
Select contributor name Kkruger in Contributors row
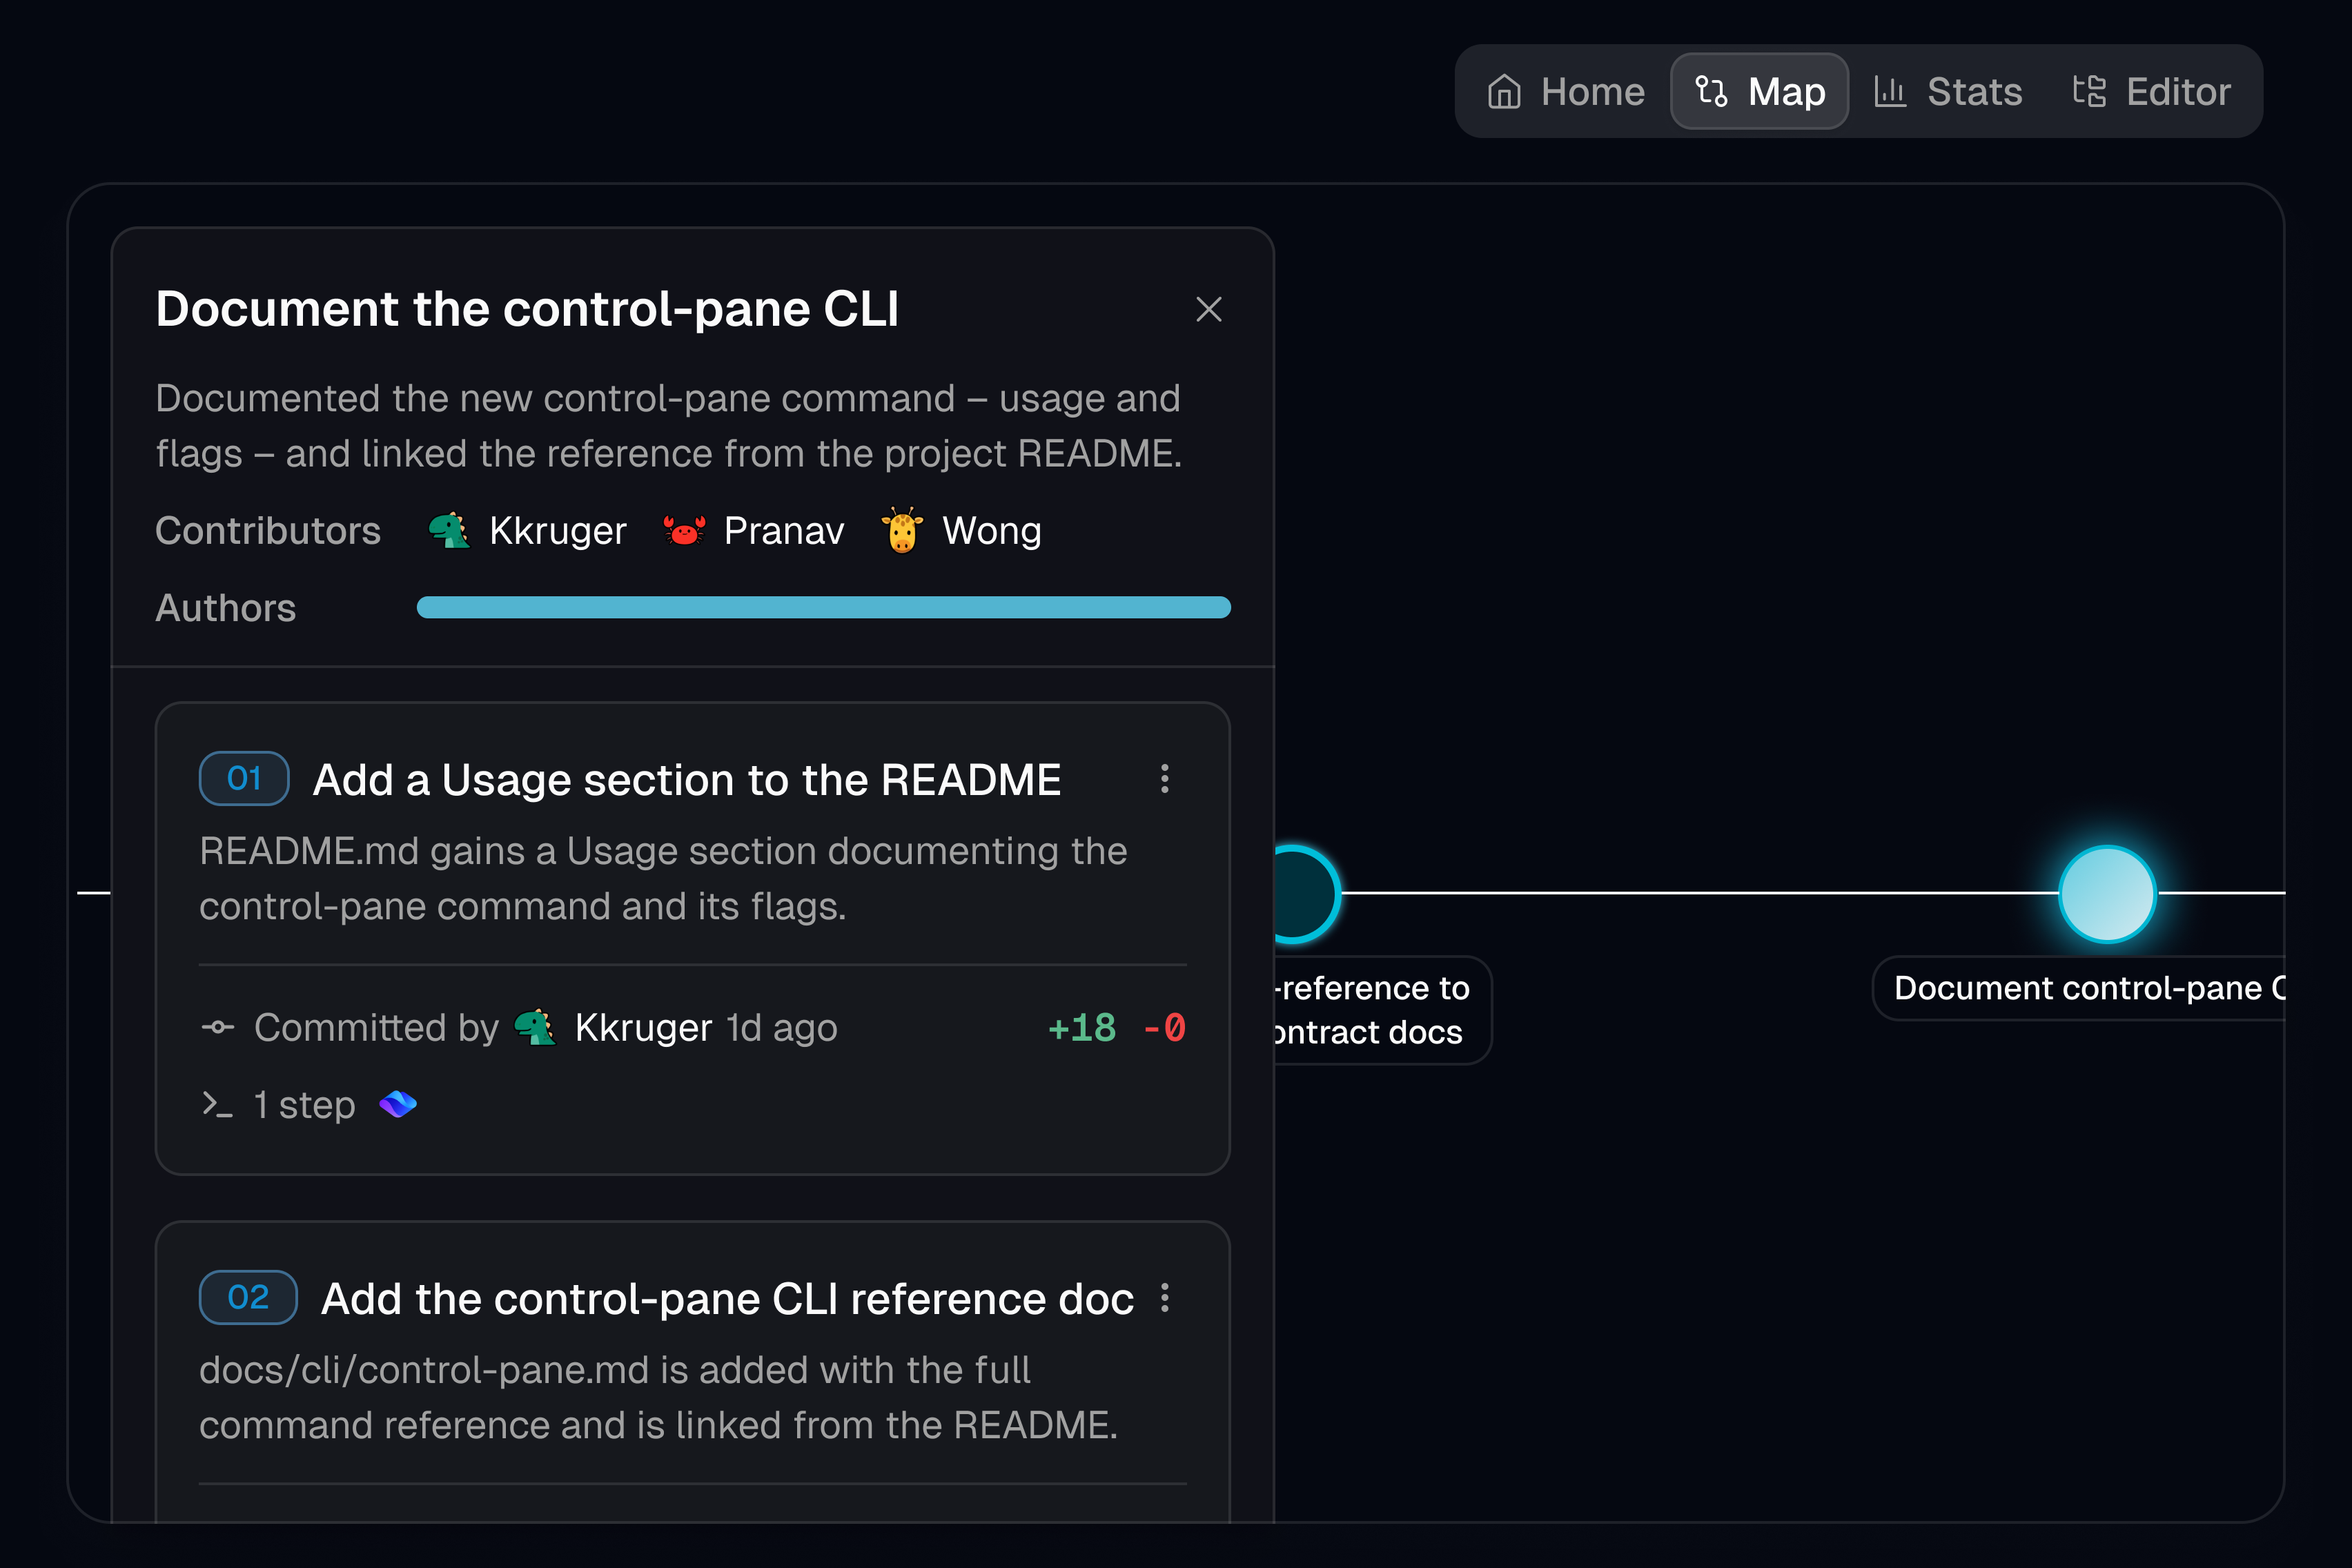(x=558, y=531)
